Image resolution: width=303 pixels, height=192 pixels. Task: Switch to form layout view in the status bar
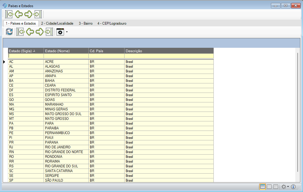pos(276,187)
